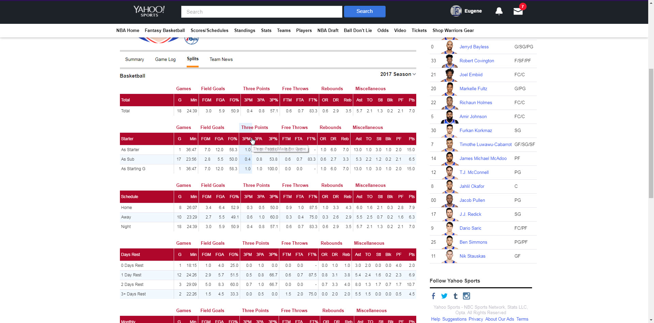Expand the 2017 Season dropdown
Viewport: 654px width, 323px height.
398,74
